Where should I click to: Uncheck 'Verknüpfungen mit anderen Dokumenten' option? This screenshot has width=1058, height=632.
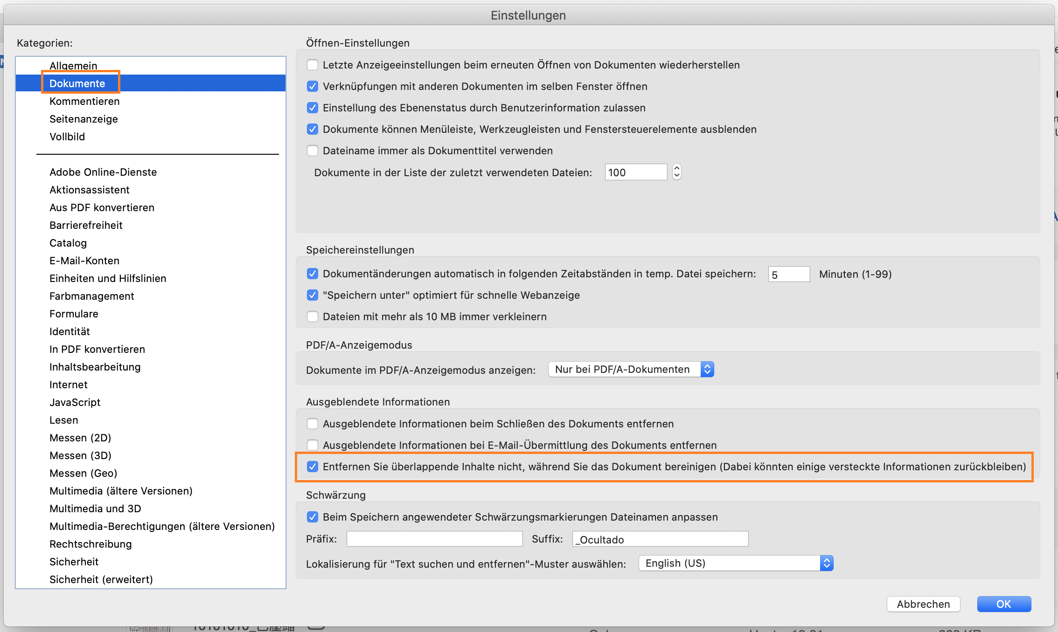(x=313, y=86)
